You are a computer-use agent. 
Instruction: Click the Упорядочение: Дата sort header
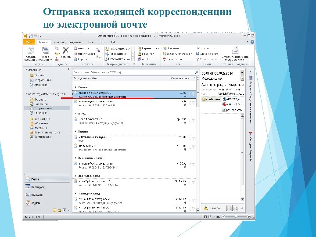click(85, 78)
